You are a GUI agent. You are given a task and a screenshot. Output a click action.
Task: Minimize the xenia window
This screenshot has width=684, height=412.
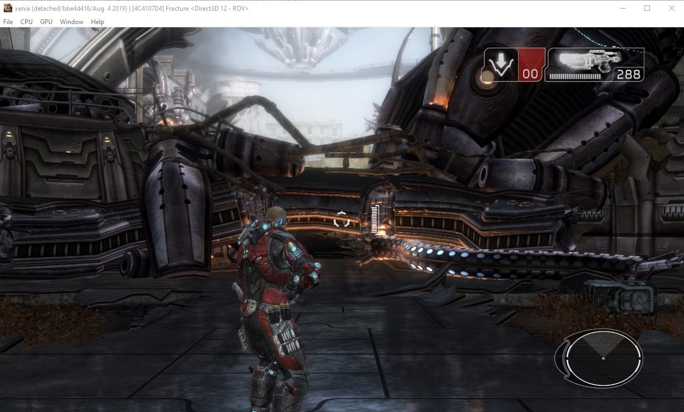point(622,8)
